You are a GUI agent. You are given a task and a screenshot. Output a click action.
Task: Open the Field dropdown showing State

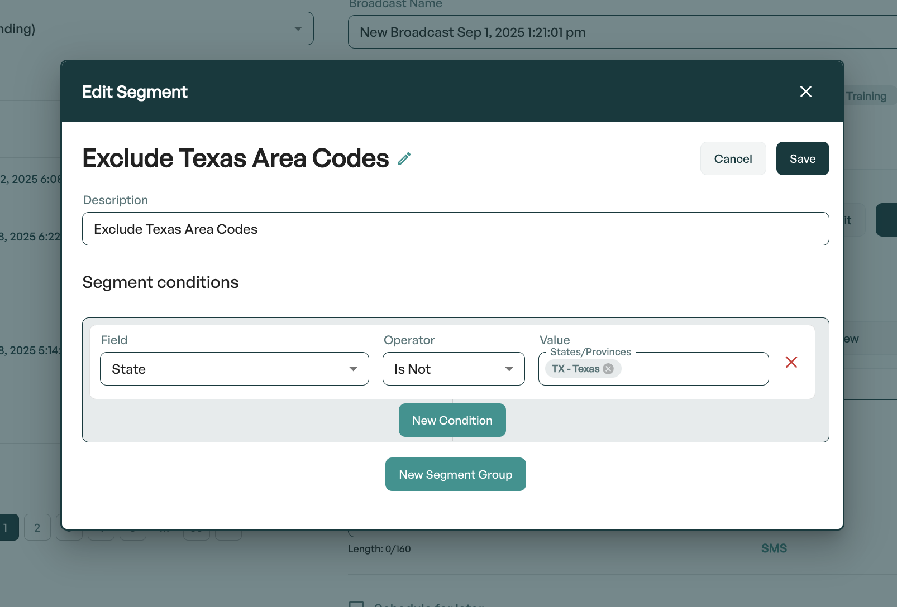point(234,369)
